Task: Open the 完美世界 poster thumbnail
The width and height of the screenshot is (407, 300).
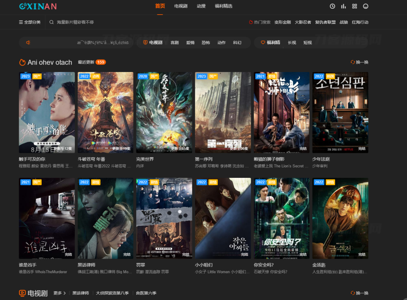Action: (164, 113)
